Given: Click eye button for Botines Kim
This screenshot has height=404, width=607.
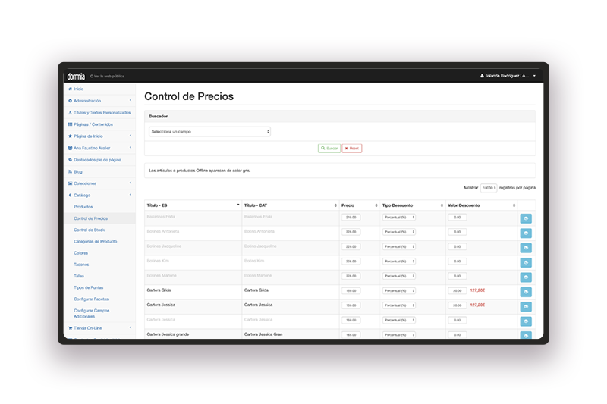Looking at the screenshot, I should (526, 262).
